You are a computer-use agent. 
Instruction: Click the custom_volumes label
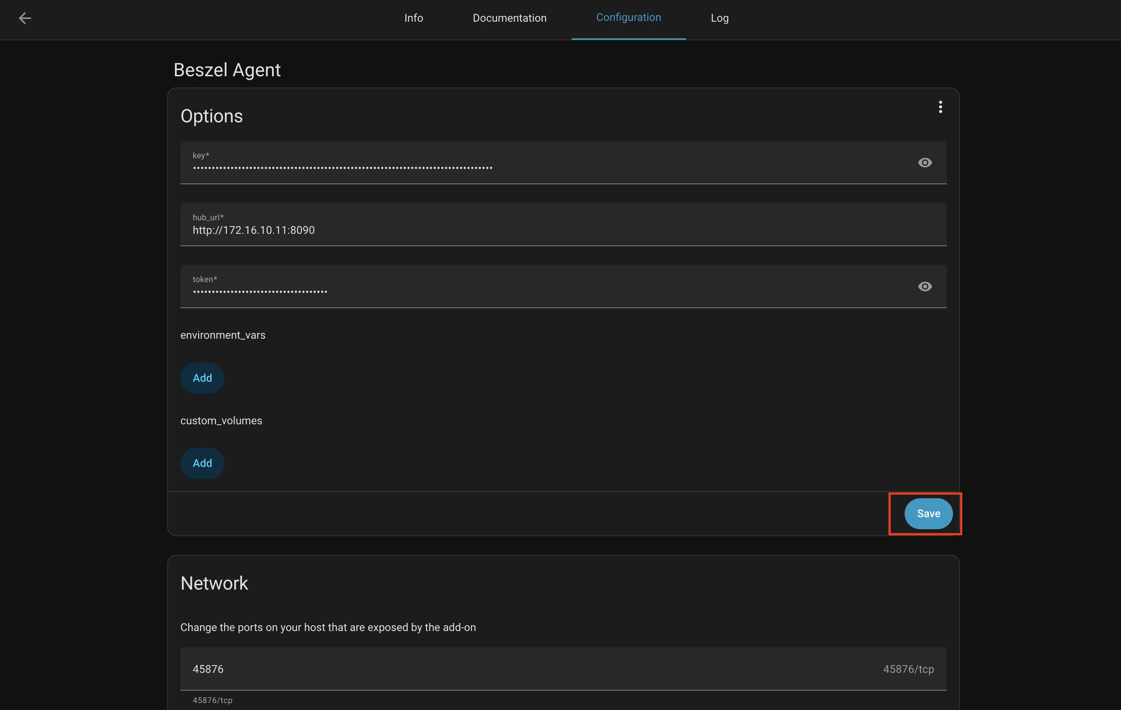pos(221,421)
